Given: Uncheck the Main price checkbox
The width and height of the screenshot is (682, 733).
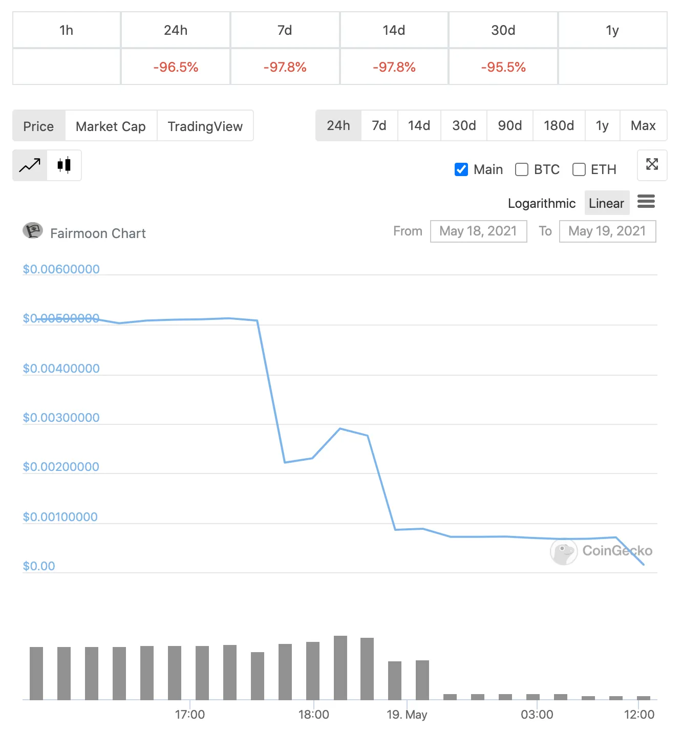Looking at the screenshot, I should pos(461,169).
